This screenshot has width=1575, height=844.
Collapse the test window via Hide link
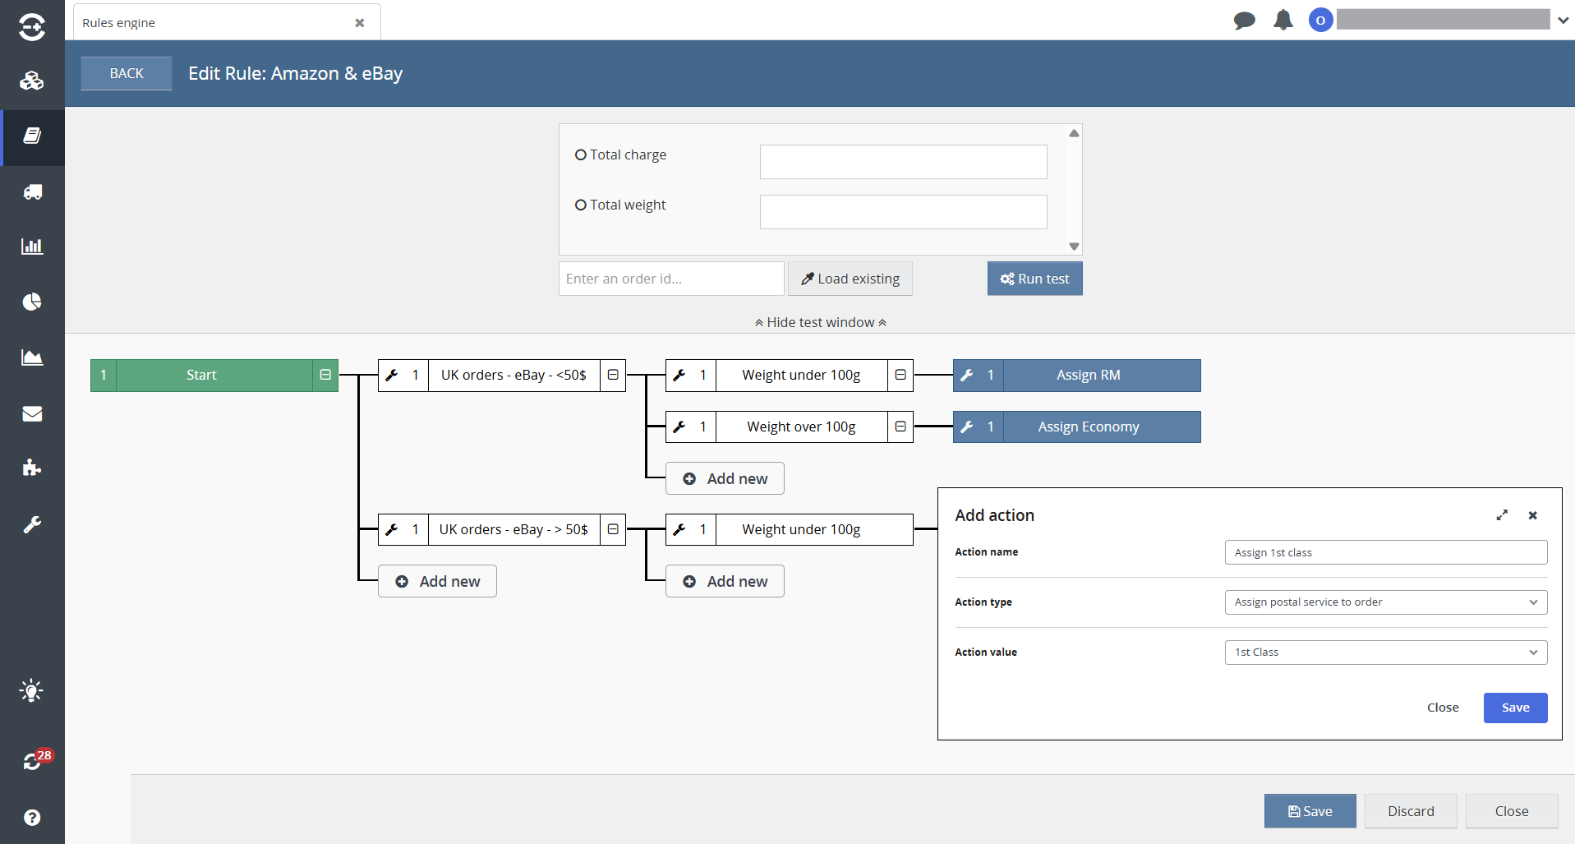pyautogui.click(x=820, y=323)
